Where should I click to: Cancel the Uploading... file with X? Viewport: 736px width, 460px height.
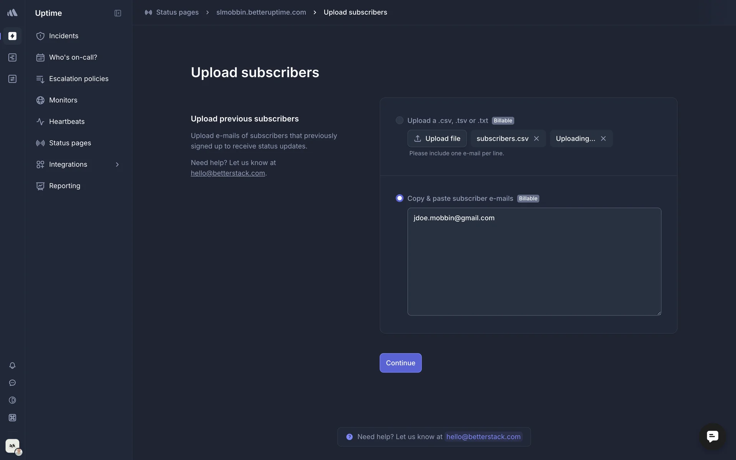pos(603,138)
